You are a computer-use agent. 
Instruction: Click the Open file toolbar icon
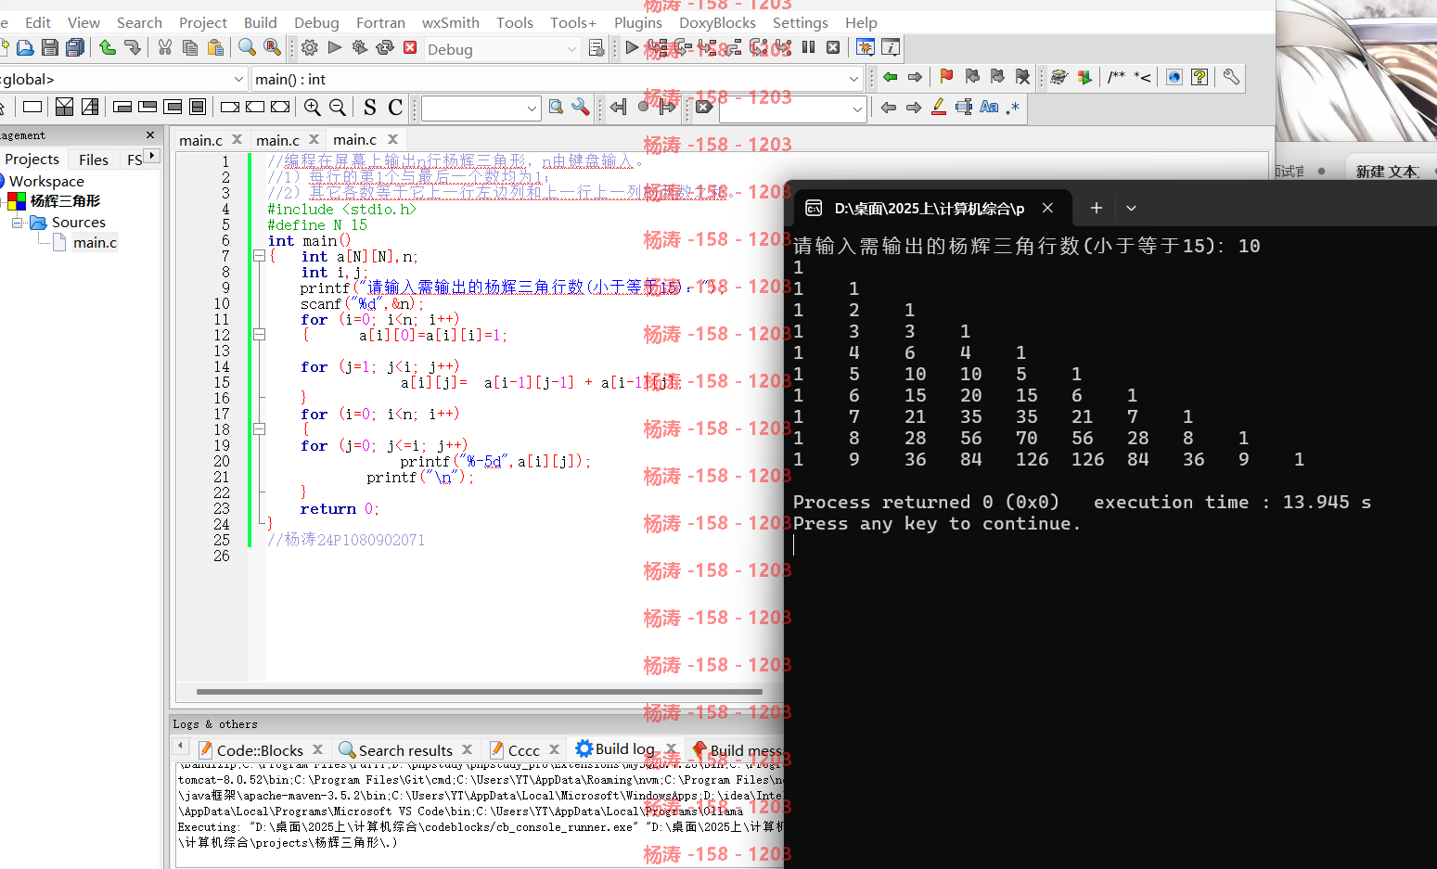[25, 47]
